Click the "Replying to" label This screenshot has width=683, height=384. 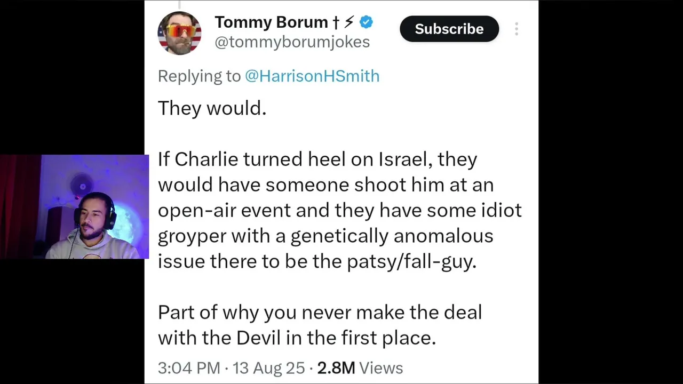point(199,76)
